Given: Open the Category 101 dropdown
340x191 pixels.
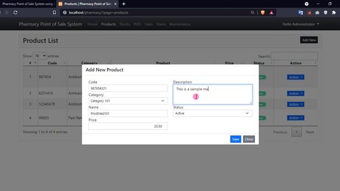Looking at the screenshot, I should pyautogui.click(x=128, y=101).
